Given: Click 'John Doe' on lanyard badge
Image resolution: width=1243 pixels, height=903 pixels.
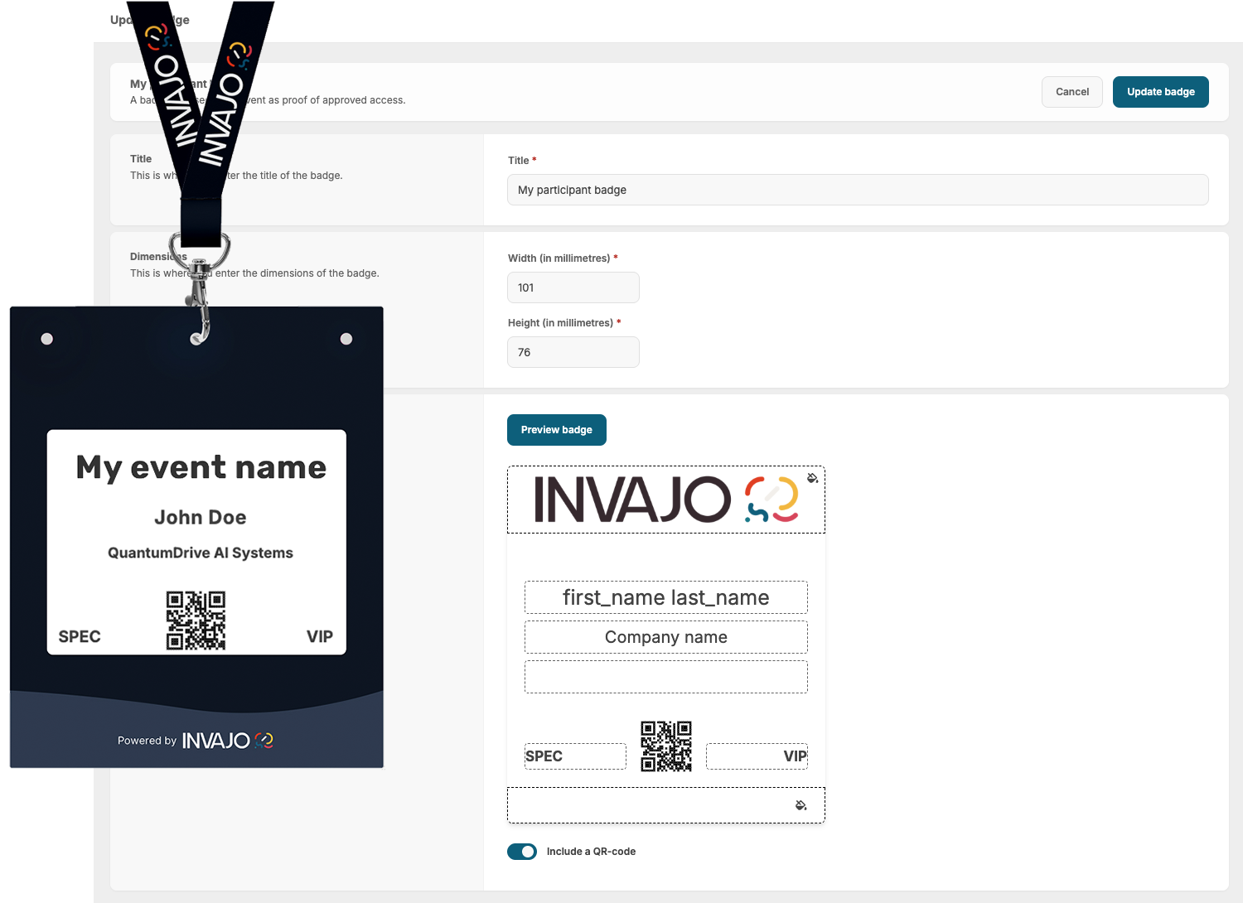Looking at the screenshot, I should (x=201, y=517).
